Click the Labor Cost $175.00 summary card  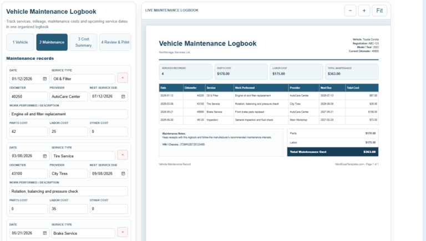click(296, 71)
